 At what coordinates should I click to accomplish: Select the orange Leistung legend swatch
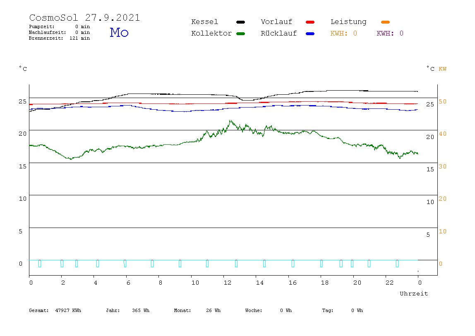tap(385, 22)
